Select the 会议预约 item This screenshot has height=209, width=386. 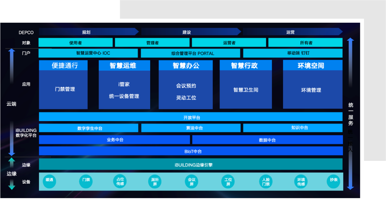click(186, 86)
